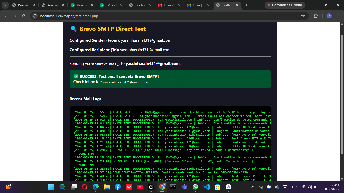Open the Extensions puzzle icon
Screen dimensions: 344x193
(x=316, y=16)
